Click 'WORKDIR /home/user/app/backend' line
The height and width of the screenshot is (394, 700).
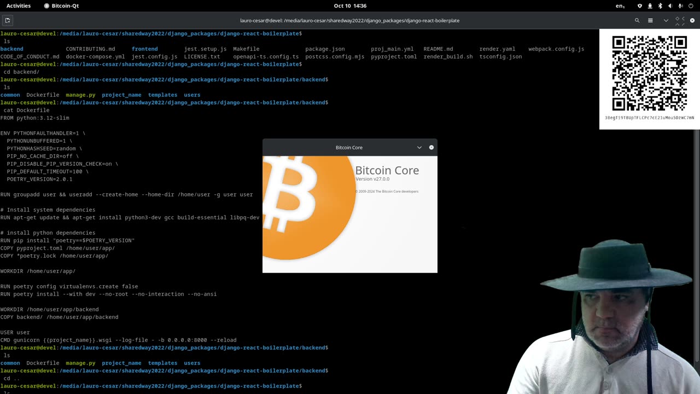point(49,309)
